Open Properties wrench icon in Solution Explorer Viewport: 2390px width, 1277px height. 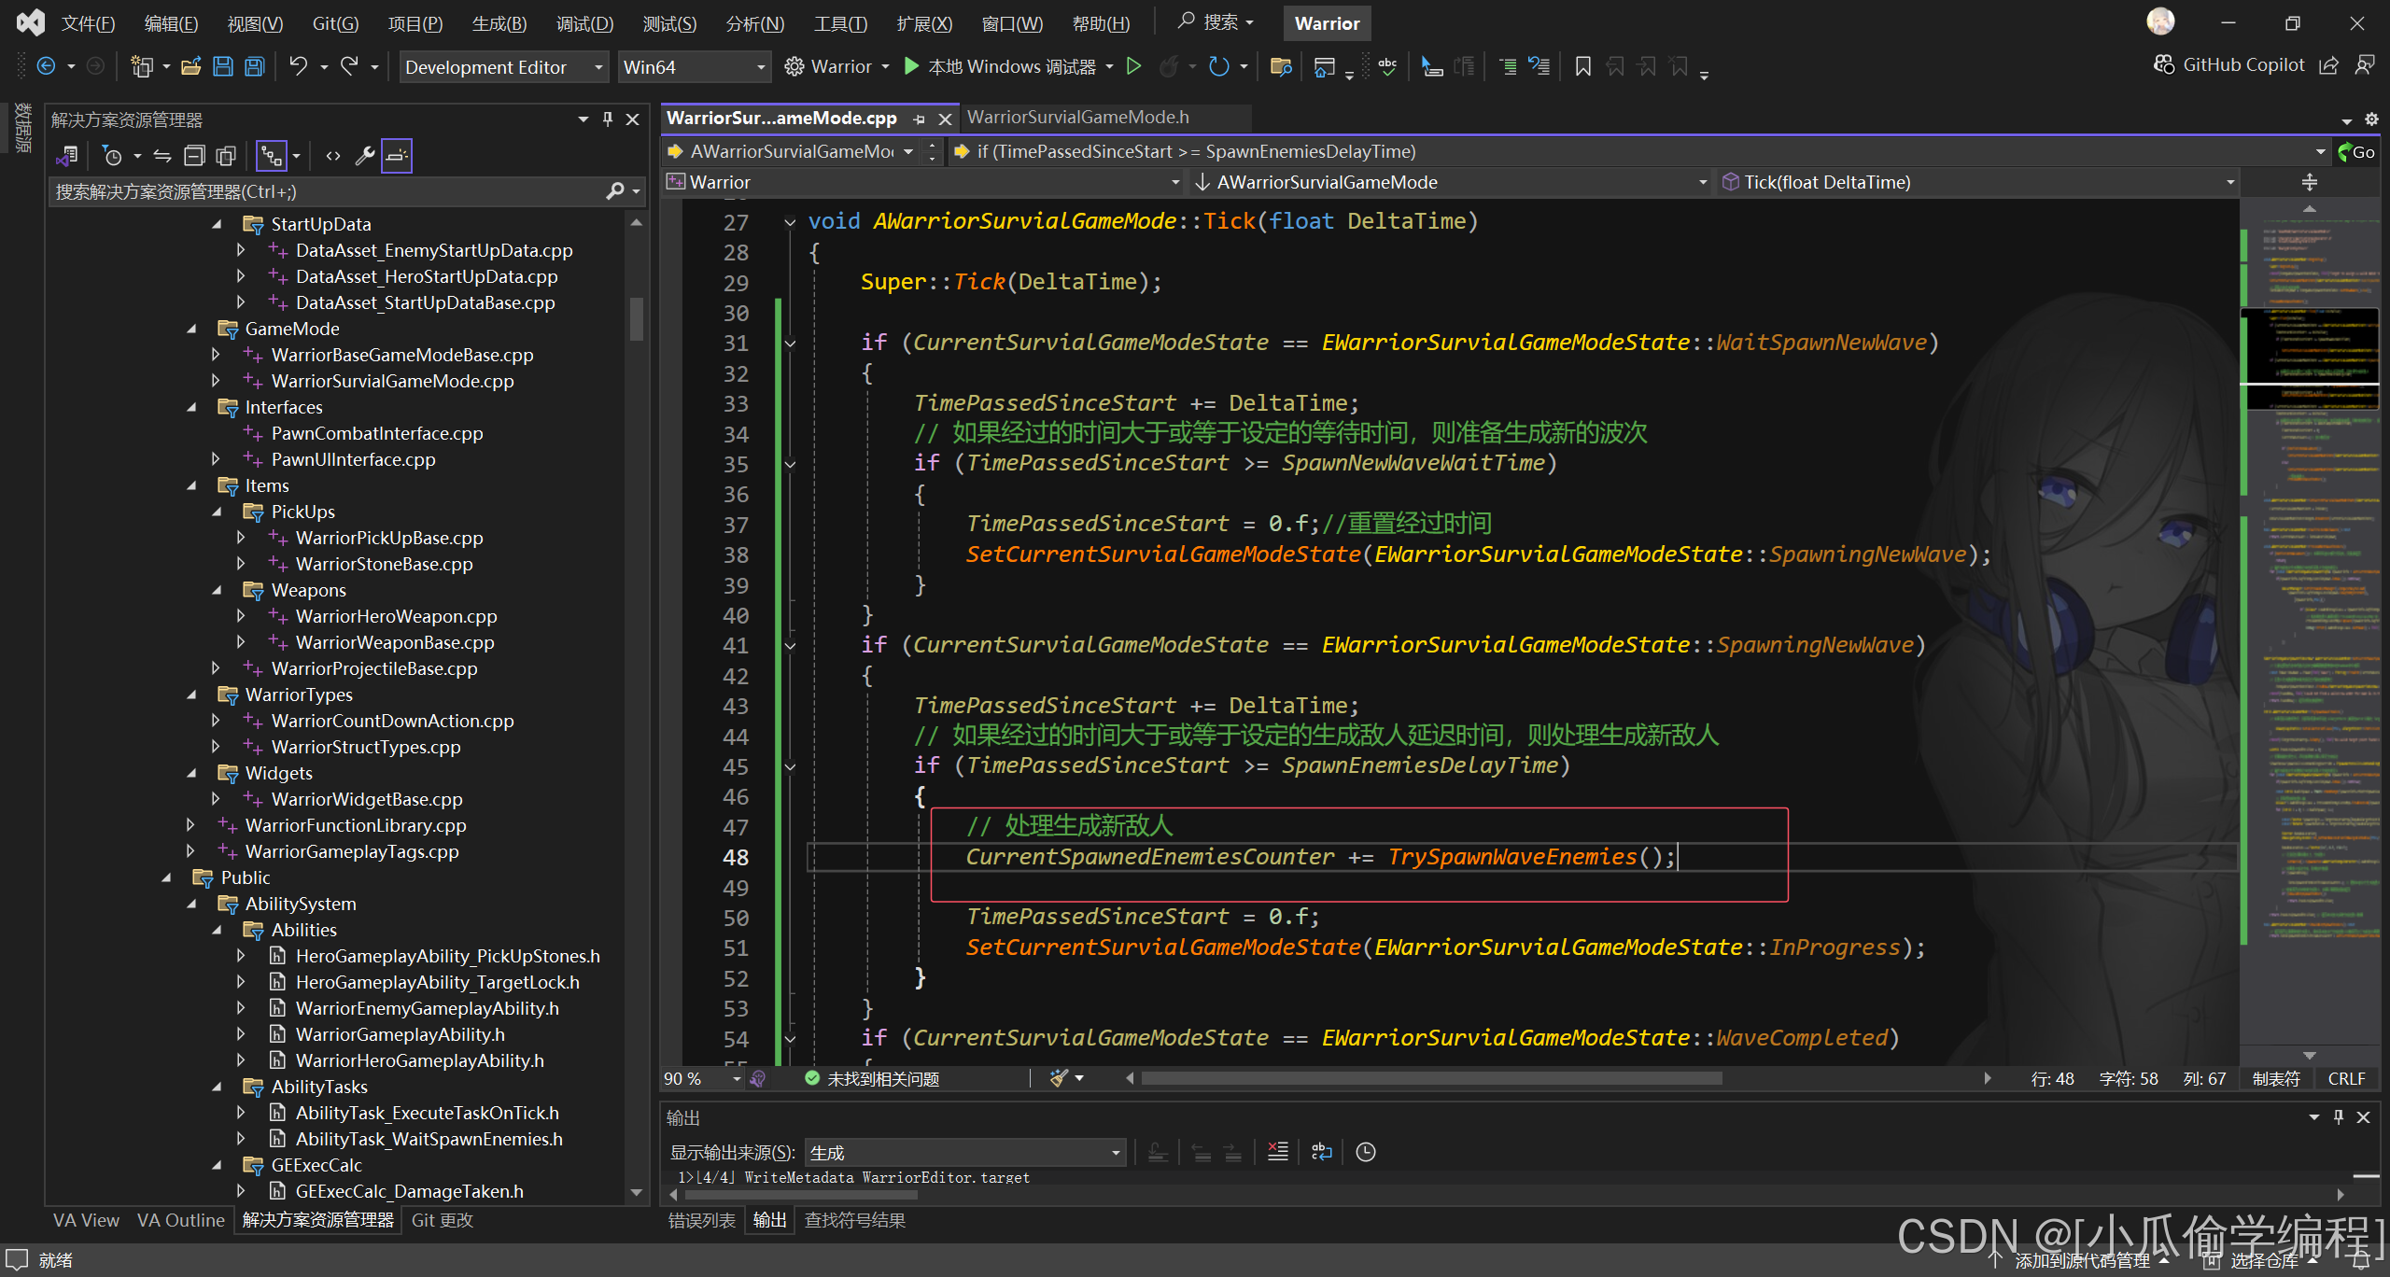tap(365, 156)
